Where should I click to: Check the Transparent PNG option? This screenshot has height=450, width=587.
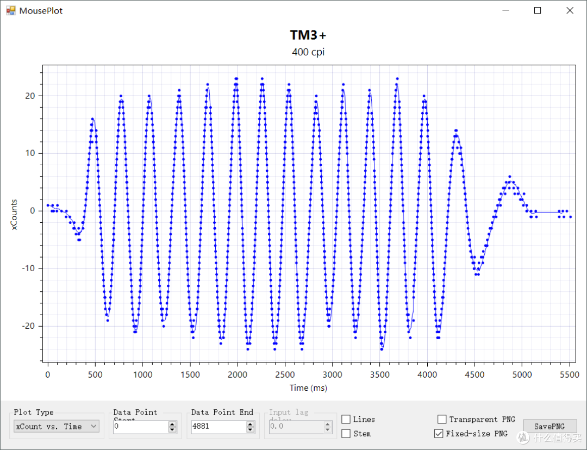pyautogui.click(x=442, y=420)
